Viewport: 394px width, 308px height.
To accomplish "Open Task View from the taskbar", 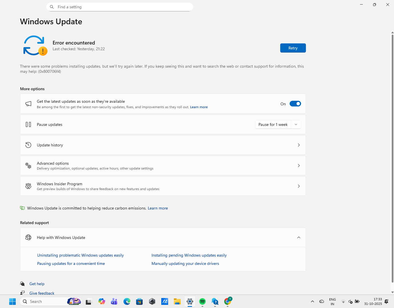I will click(89, 301).
